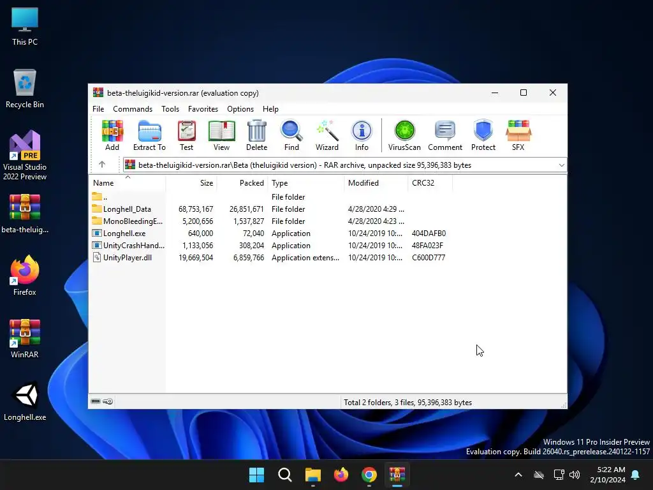653x490 pixels.
Task: Open the Options menu
Action: pos(240,108)
